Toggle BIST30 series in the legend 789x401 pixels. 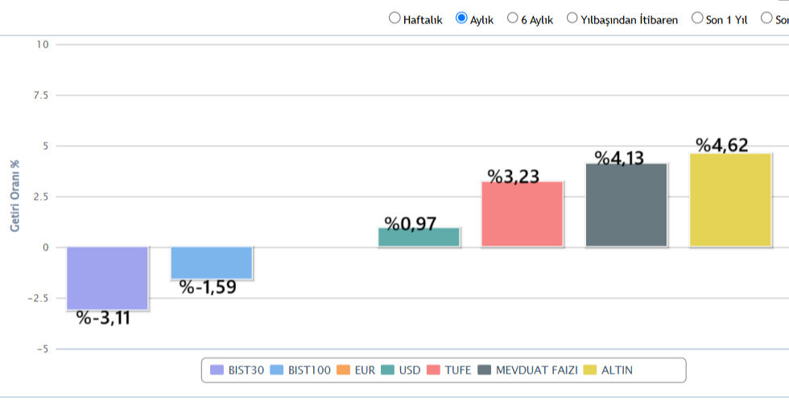point(238,370)
